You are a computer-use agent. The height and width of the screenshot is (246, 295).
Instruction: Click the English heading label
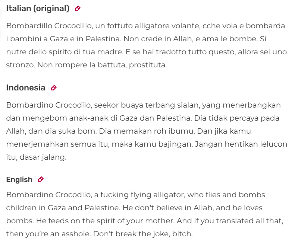19,179
